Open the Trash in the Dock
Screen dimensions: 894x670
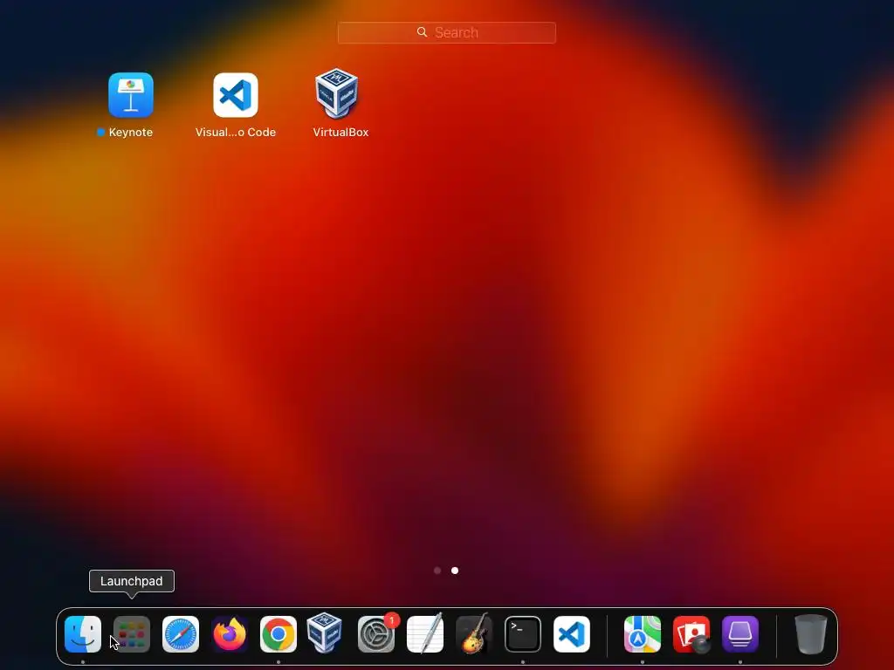click(811, 633)
